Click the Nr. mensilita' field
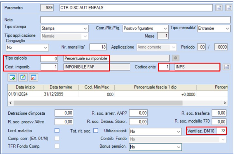This screenshot has height=154, width=234. pyautogui.click(x=98, y=47)
